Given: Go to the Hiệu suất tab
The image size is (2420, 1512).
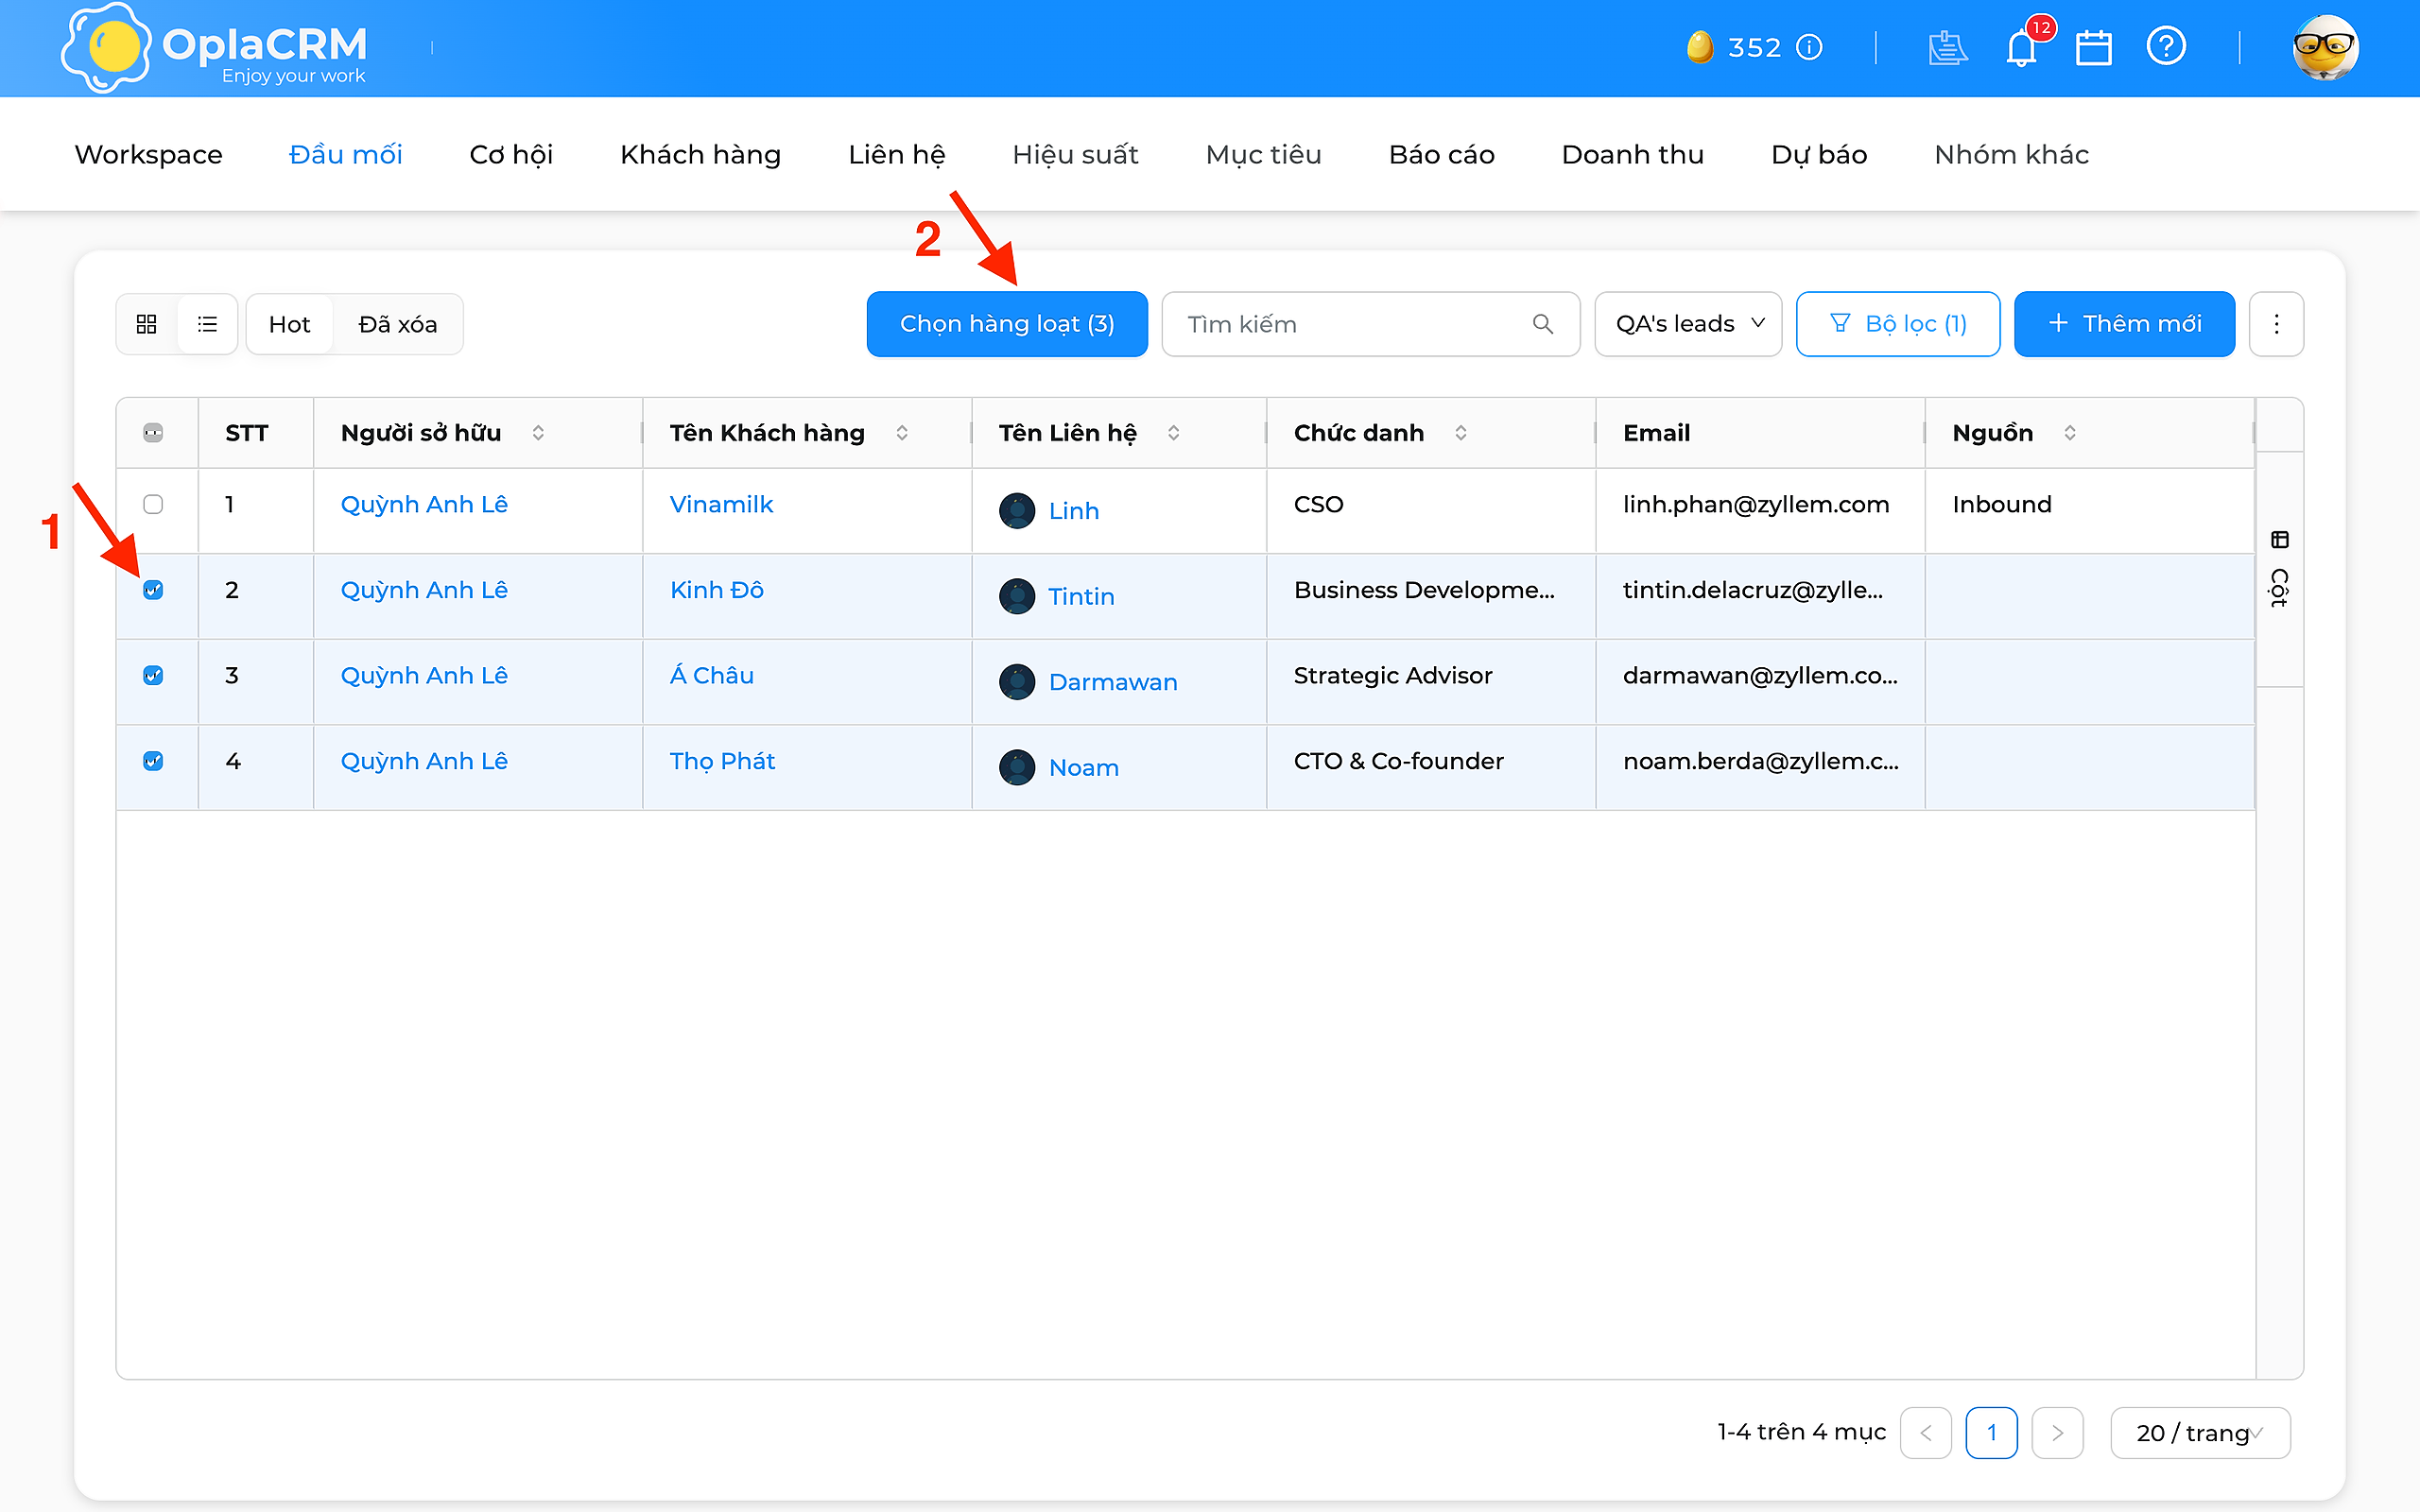Looking at the screenshot, I should click(x=1075, y=155).
